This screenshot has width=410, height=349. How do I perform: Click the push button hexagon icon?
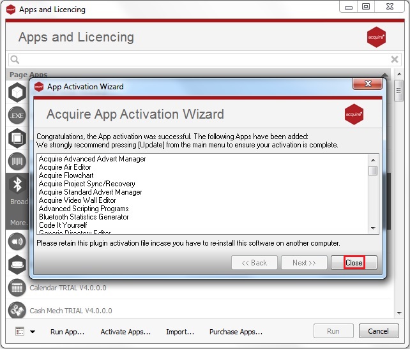click(x=17, y=265)
